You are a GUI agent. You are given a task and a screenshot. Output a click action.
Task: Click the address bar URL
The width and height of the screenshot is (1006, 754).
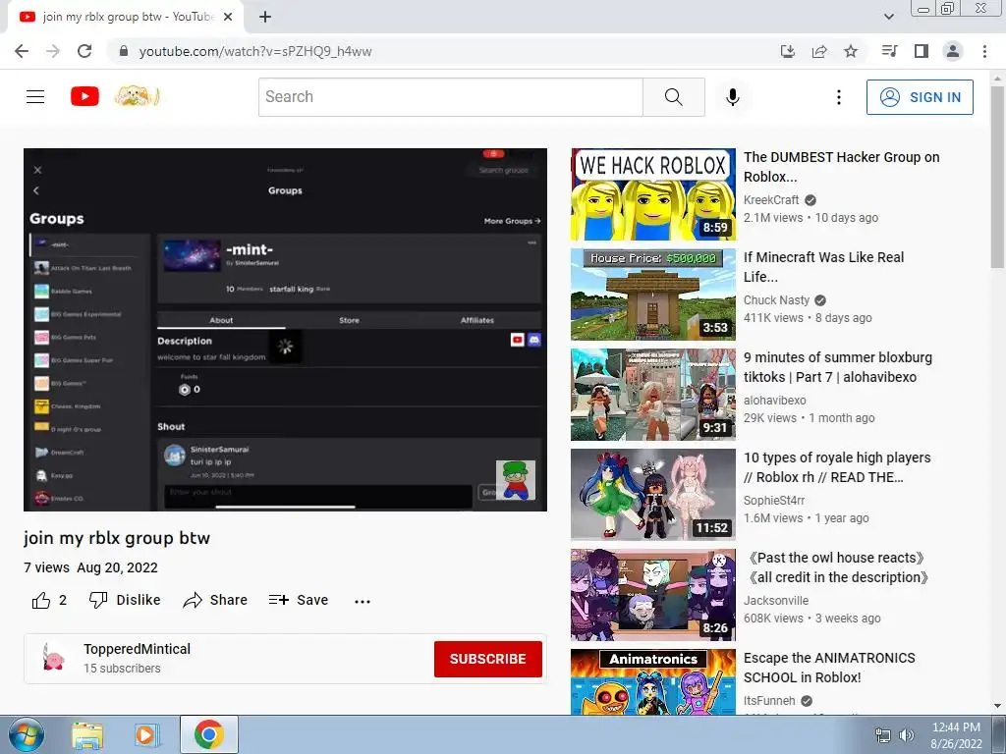click(255, 51)
